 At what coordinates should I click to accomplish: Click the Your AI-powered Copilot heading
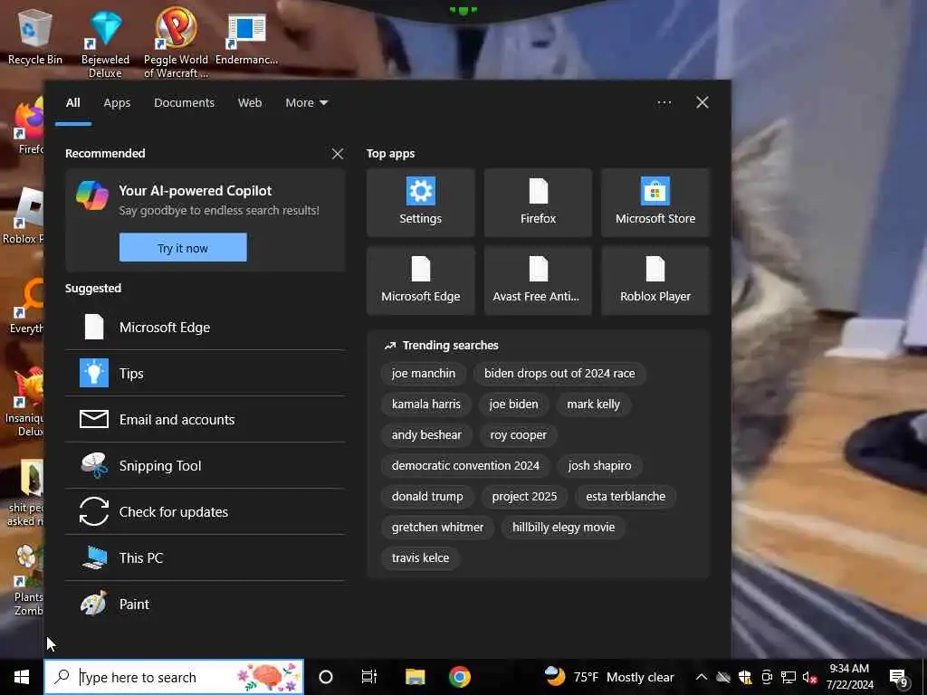[196, 191]
